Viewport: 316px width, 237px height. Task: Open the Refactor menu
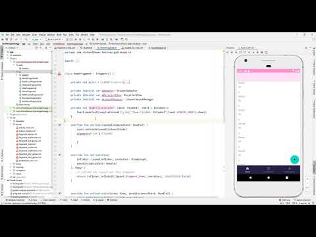(51, 35)
